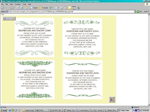Expand the Forward button history dropdown arrow
The height and width of the screenshot is (112, 150).
[x=15, y=8]
